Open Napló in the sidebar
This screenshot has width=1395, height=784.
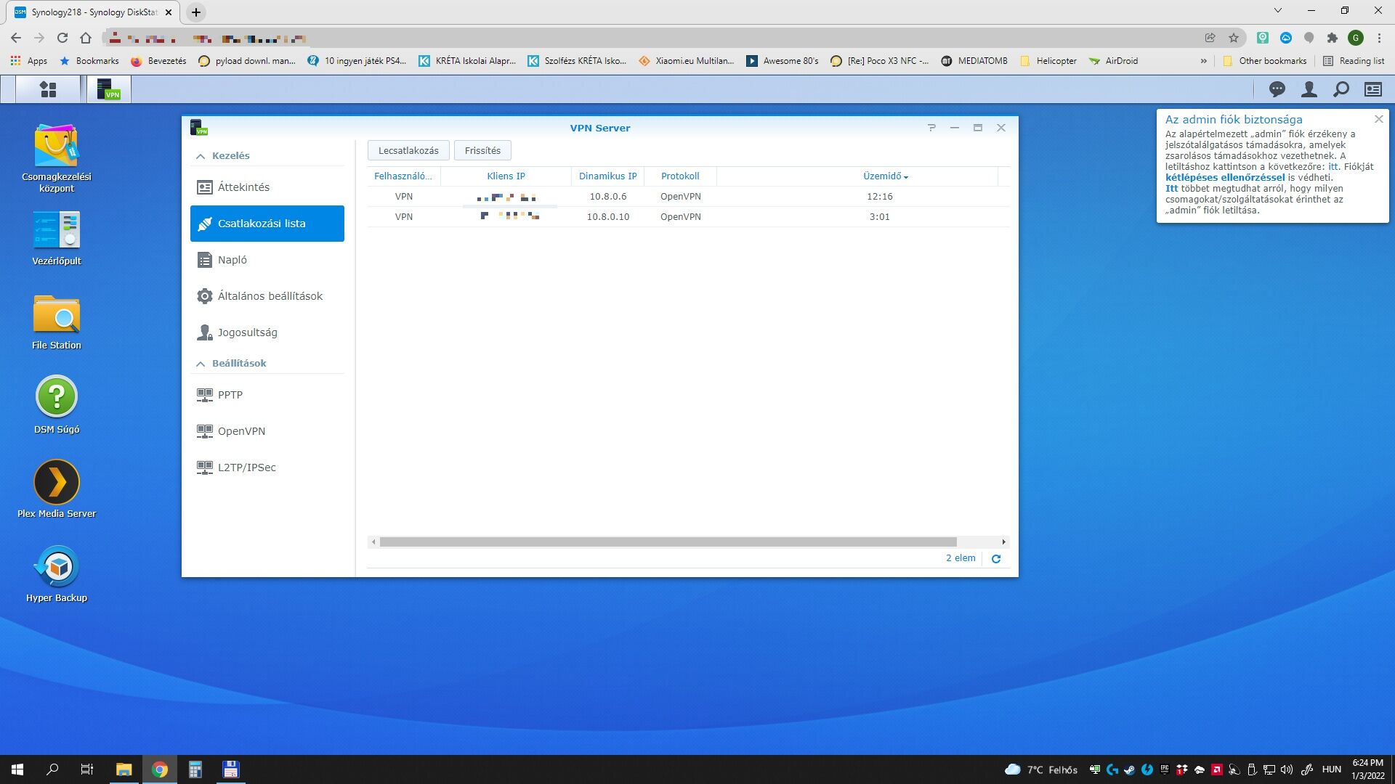(x=267, y=260)
